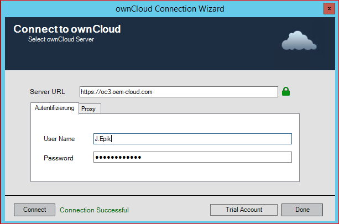
Task: Click the Select ownCloud Server subtitle
Action: point(61,39)
